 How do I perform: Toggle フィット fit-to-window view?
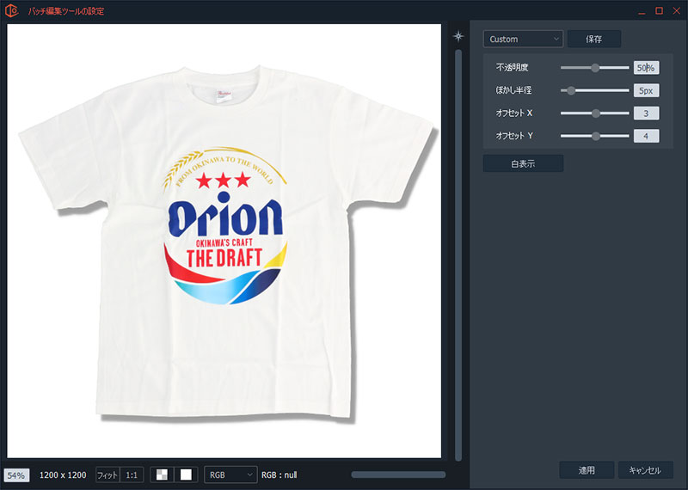coord(107,475)
